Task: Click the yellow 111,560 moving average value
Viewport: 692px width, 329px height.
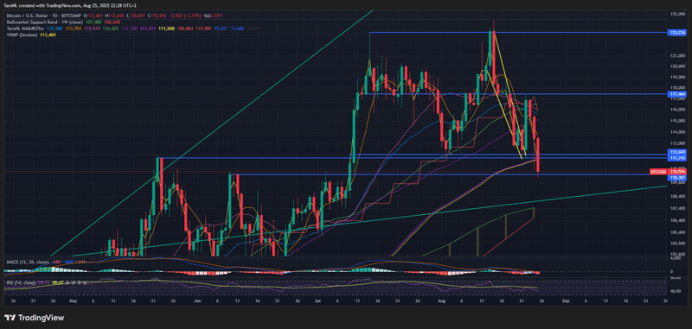Action: (166, 28)
